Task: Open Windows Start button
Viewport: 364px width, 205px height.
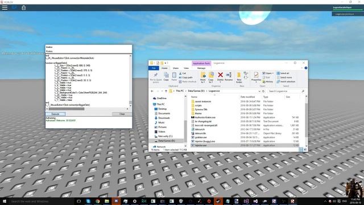Action: [5, 201]
